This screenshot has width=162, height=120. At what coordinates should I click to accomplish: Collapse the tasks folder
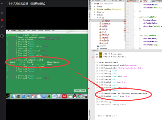pyautogui.click(x=95, y=15)
